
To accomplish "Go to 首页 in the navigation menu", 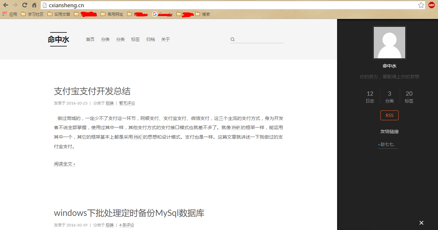I will tap(90, 39).
